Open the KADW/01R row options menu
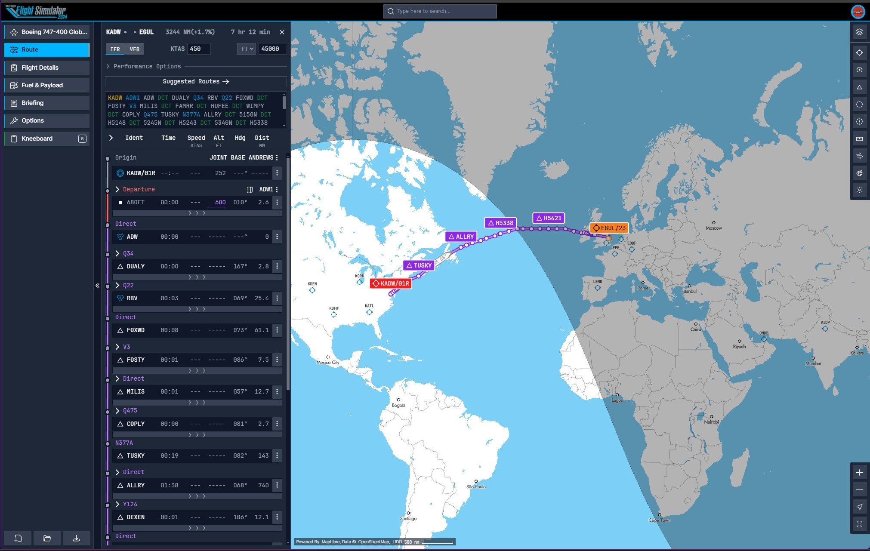This screenshot has height=551, width=870. click(x=277, y=173)
